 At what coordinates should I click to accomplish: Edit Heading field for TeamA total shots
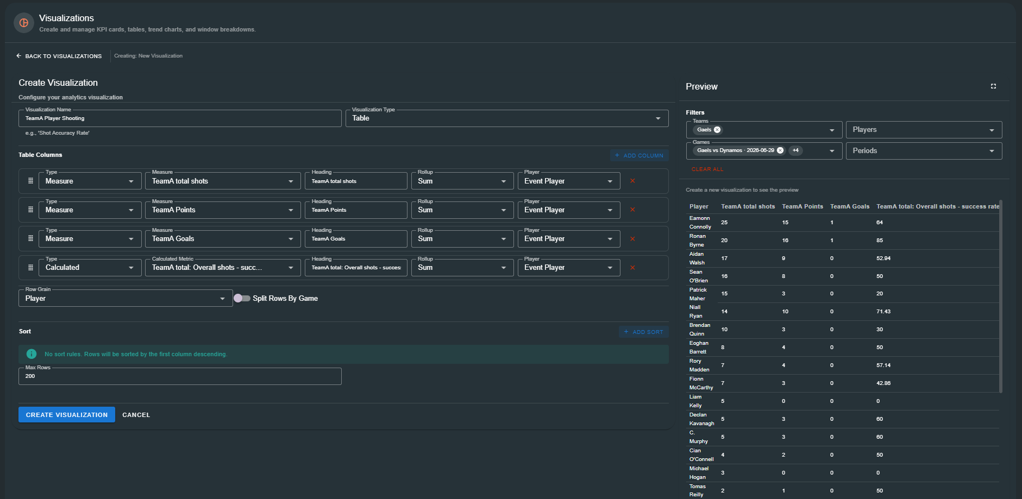coord(356,181)
